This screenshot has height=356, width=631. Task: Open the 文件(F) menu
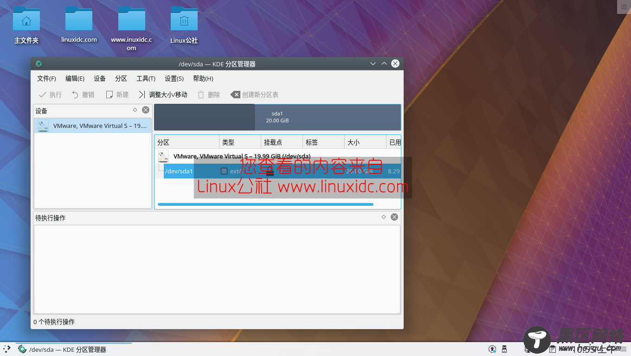pos(46,78)
